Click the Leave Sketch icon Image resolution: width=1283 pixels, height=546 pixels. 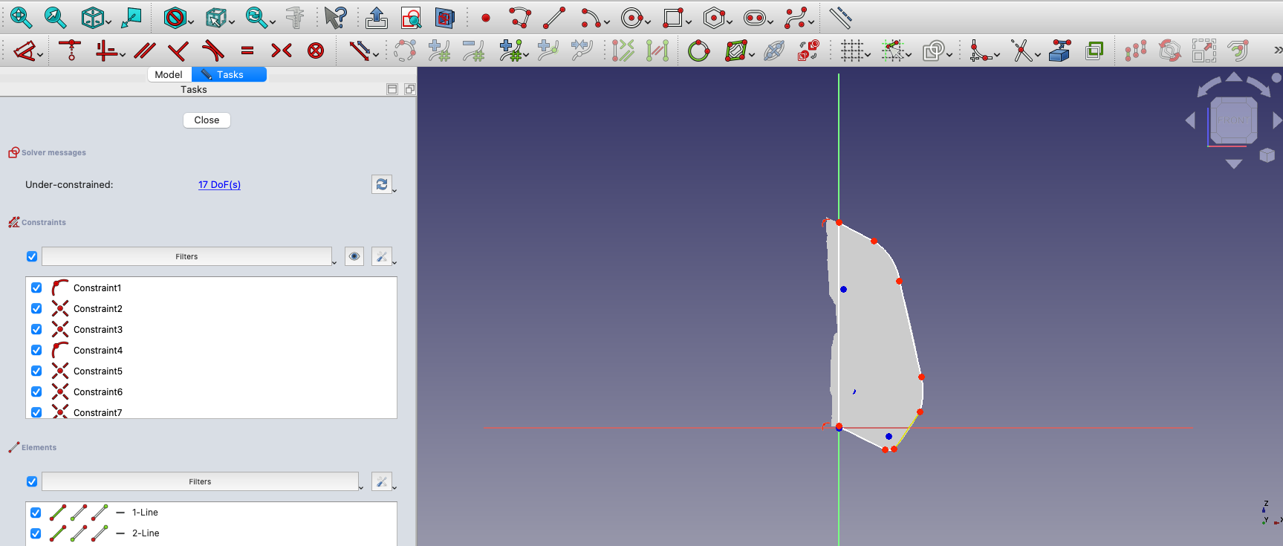(x=376, y=18)
